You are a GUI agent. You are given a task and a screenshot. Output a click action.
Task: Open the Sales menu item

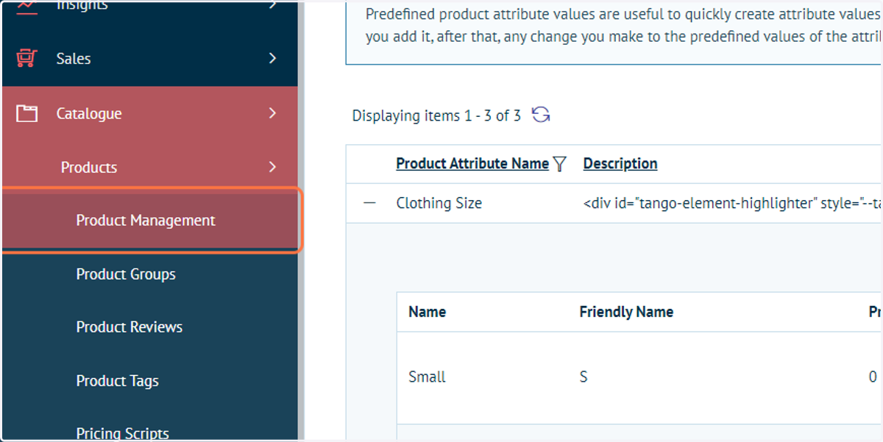[74, 59]
